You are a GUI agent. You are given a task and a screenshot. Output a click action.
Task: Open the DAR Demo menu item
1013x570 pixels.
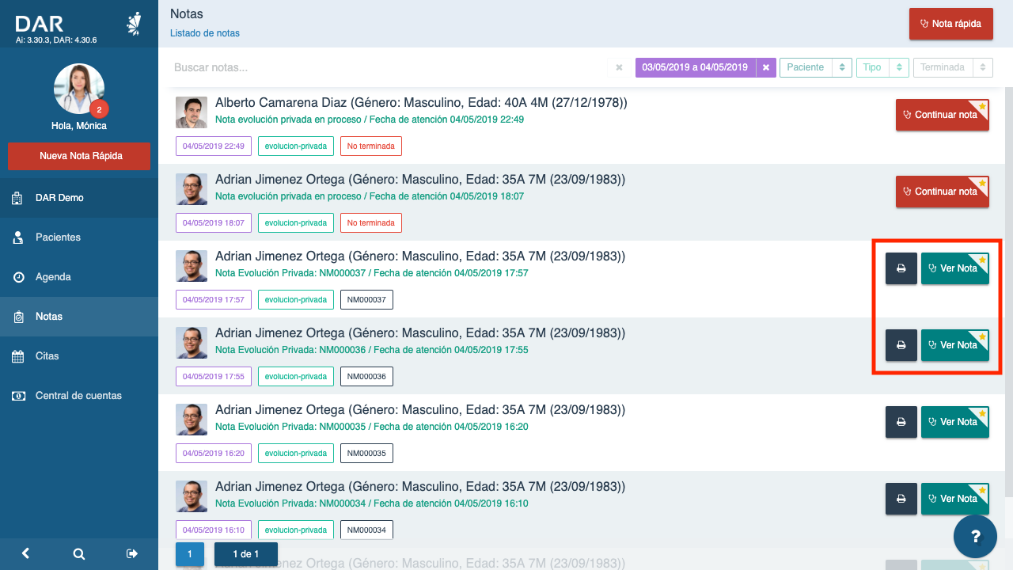[x=79, y=198]
